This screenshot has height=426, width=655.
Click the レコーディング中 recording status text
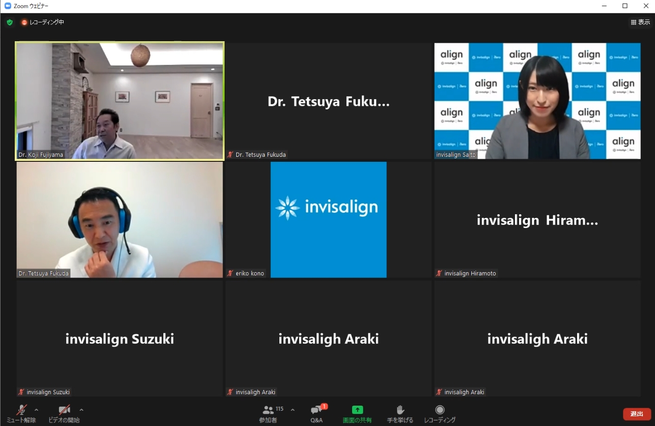[x=47, y=22]
